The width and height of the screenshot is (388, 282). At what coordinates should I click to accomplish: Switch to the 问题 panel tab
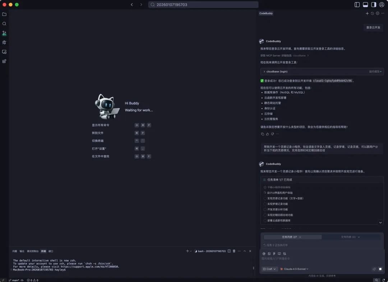[x=15, y=251]
